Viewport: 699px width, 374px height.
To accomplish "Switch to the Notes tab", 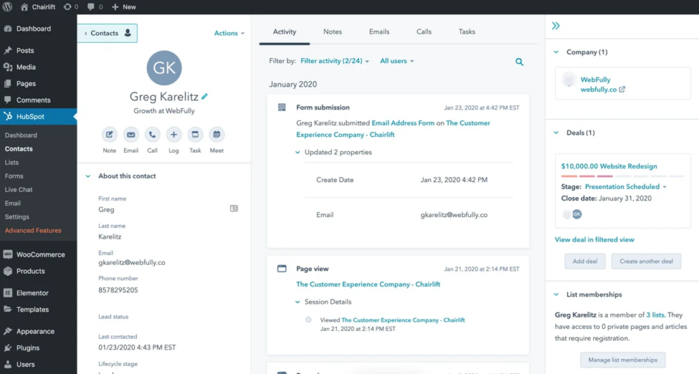I will [x=332, y=32].
